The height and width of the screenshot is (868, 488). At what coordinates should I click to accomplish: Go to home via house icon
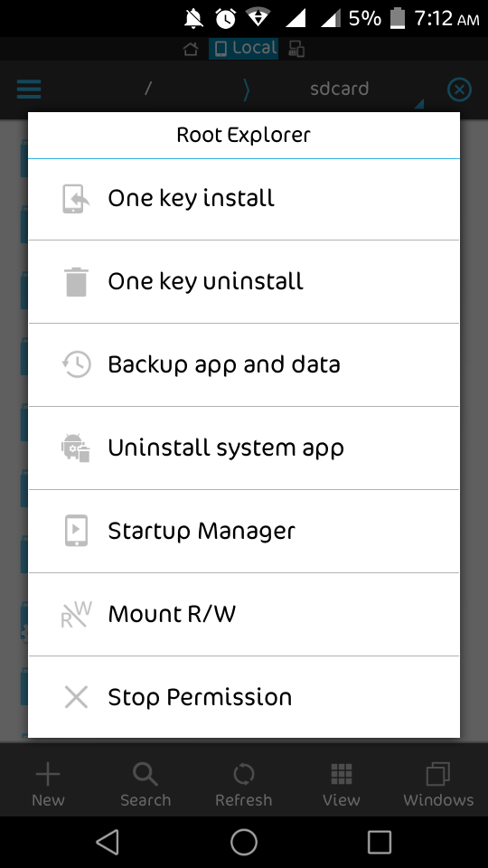(191, 49)
